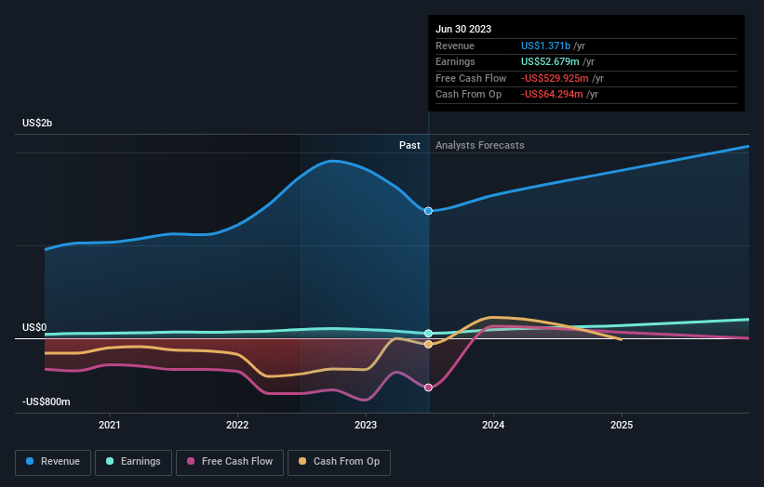
Task: Toggle the Cash From Op legend button
Action: pos(339,462)
